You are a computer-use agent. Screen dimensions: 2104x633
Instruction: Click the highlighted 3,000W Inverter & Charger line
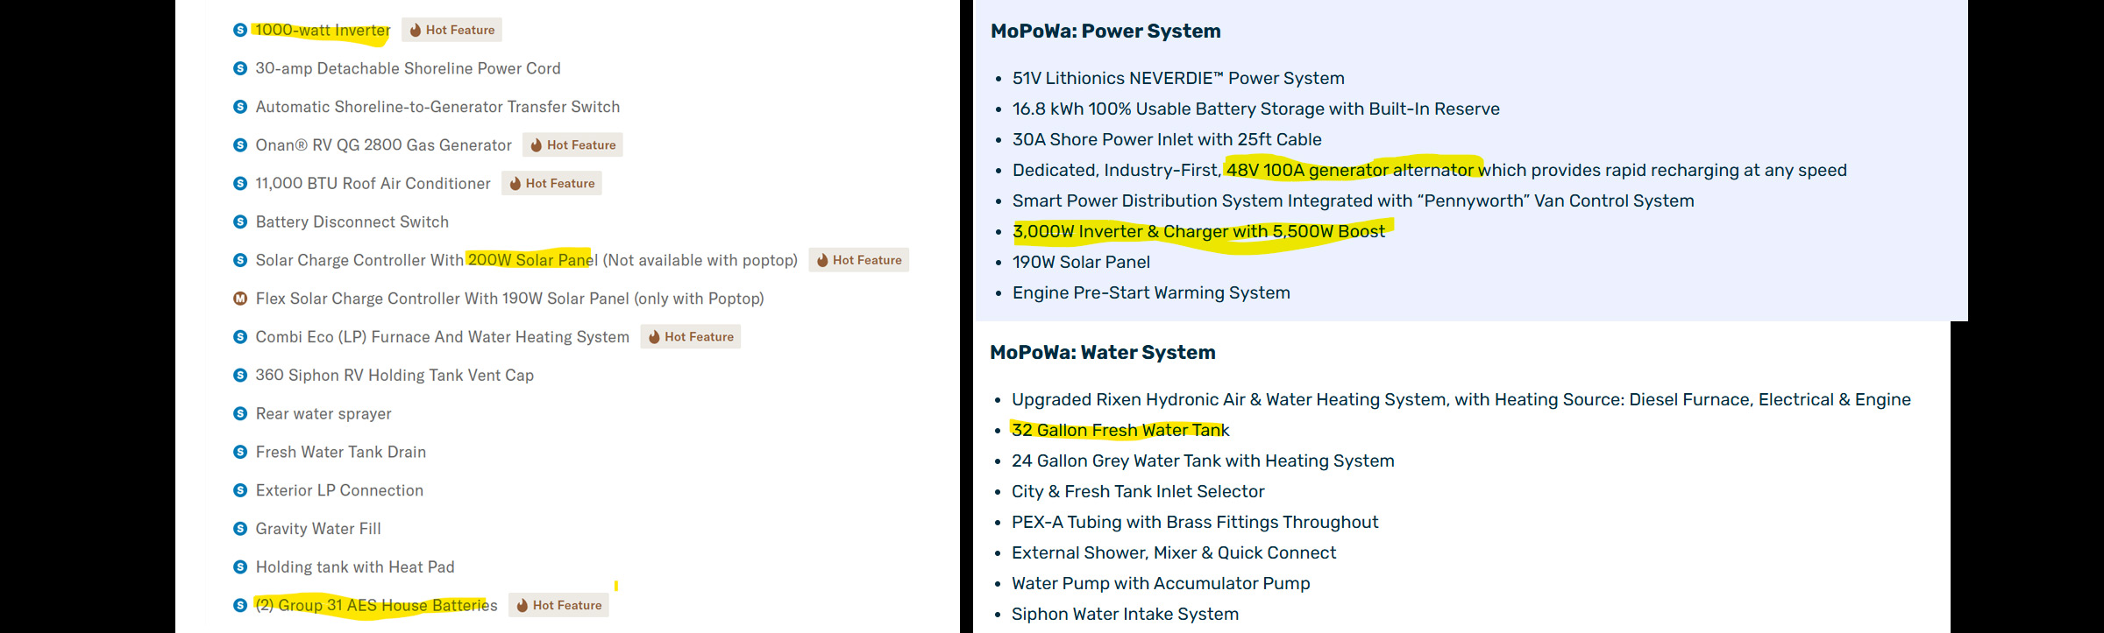click(x=1199, y=231)
